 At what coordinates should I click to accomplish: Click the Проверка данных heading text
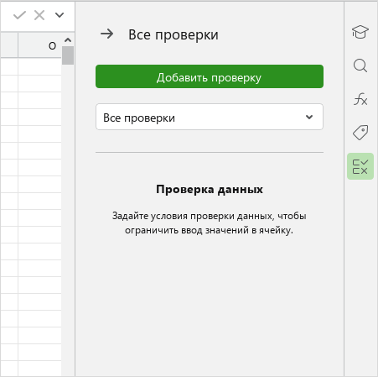[x=210, y=190]
